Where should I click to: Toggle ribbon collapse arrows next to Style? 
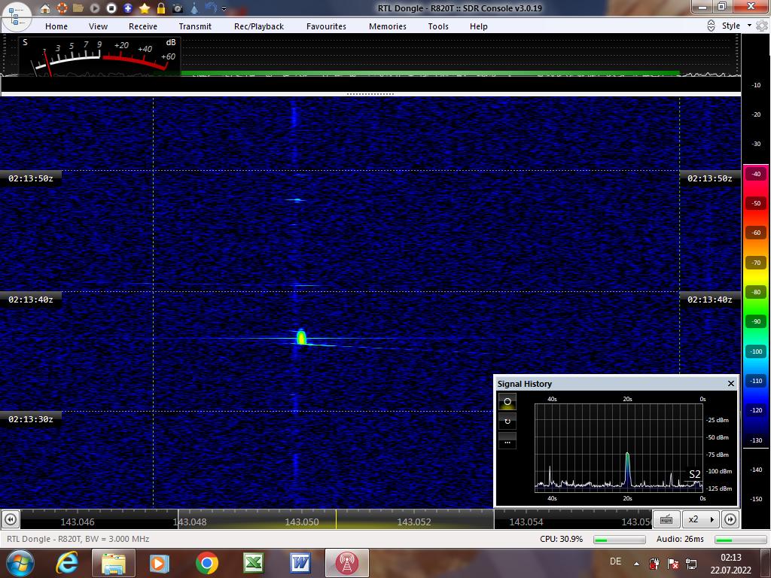[711, 26]
